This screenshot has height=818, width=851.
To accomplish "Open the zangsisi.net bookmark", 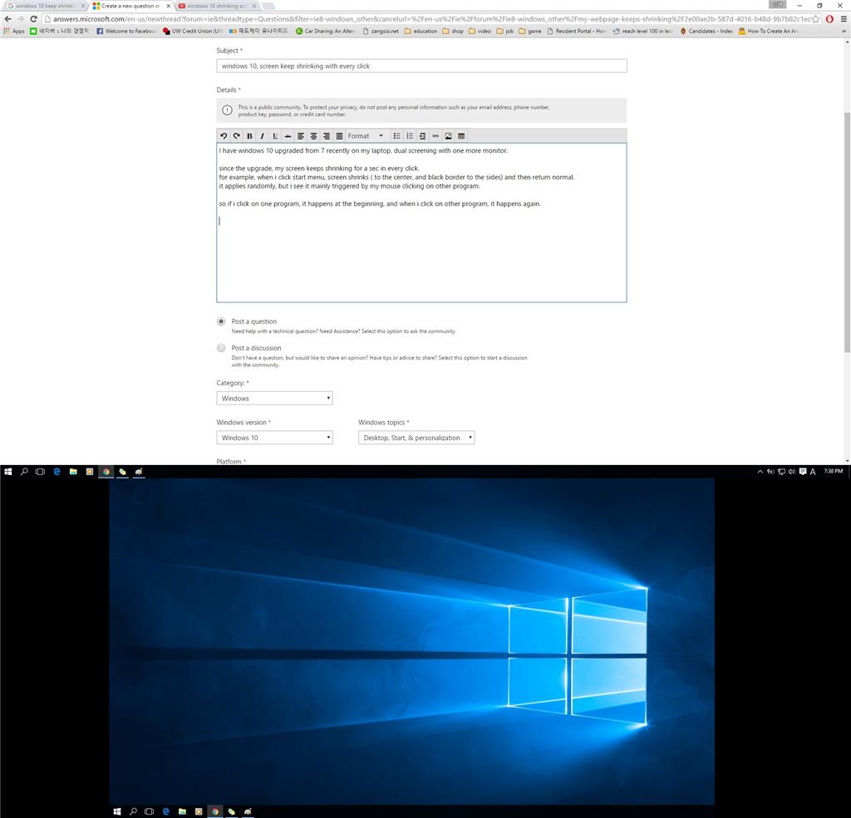I will coord(381,32).
